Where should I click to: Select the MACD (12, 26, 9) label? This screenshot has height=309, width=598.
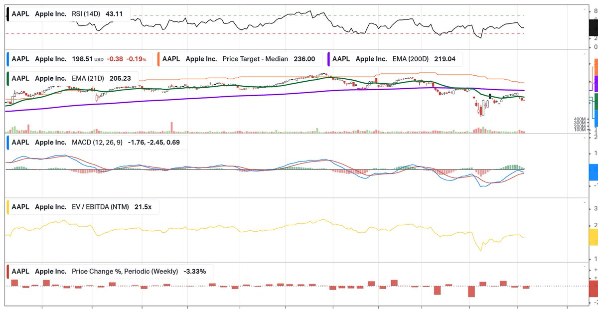click(97, 143)
